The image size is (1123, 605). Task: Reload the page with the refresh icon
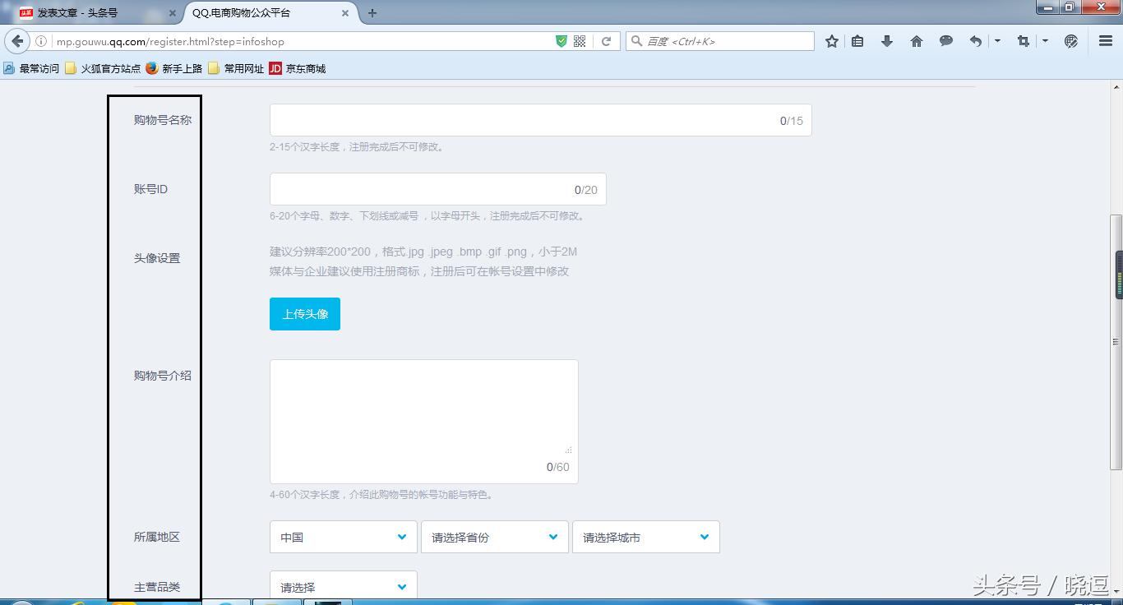606,40
